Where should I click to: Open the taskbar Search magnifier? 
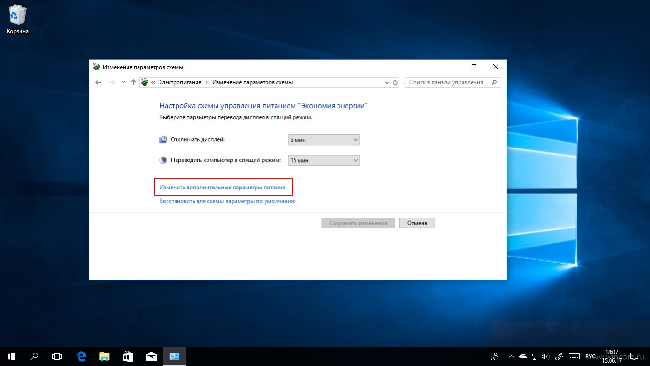34,356
